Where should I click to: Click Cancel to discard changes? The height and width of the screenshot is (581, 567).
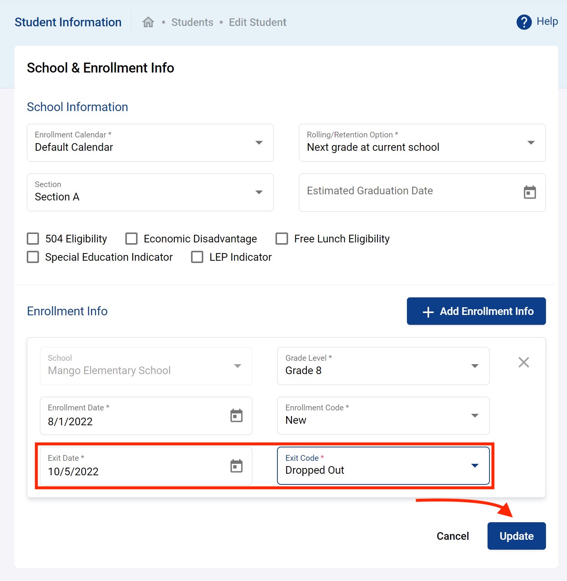(452, 536)
